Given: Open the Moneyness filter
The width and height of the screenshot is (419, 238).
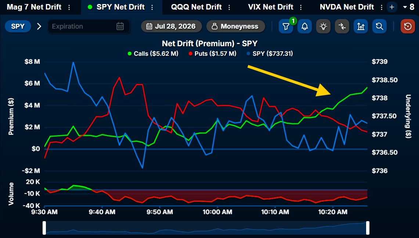Looking at the screenshot, I should pos(236,26).
